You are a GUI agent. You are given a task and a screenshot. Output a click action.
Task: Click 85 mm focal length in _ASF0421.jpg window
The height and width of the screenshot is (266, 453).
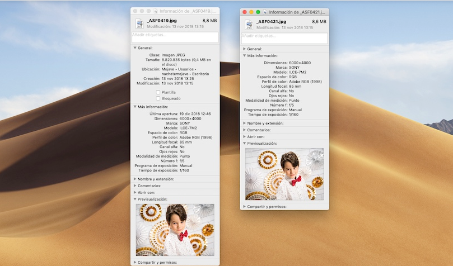(x=295, y=86)
